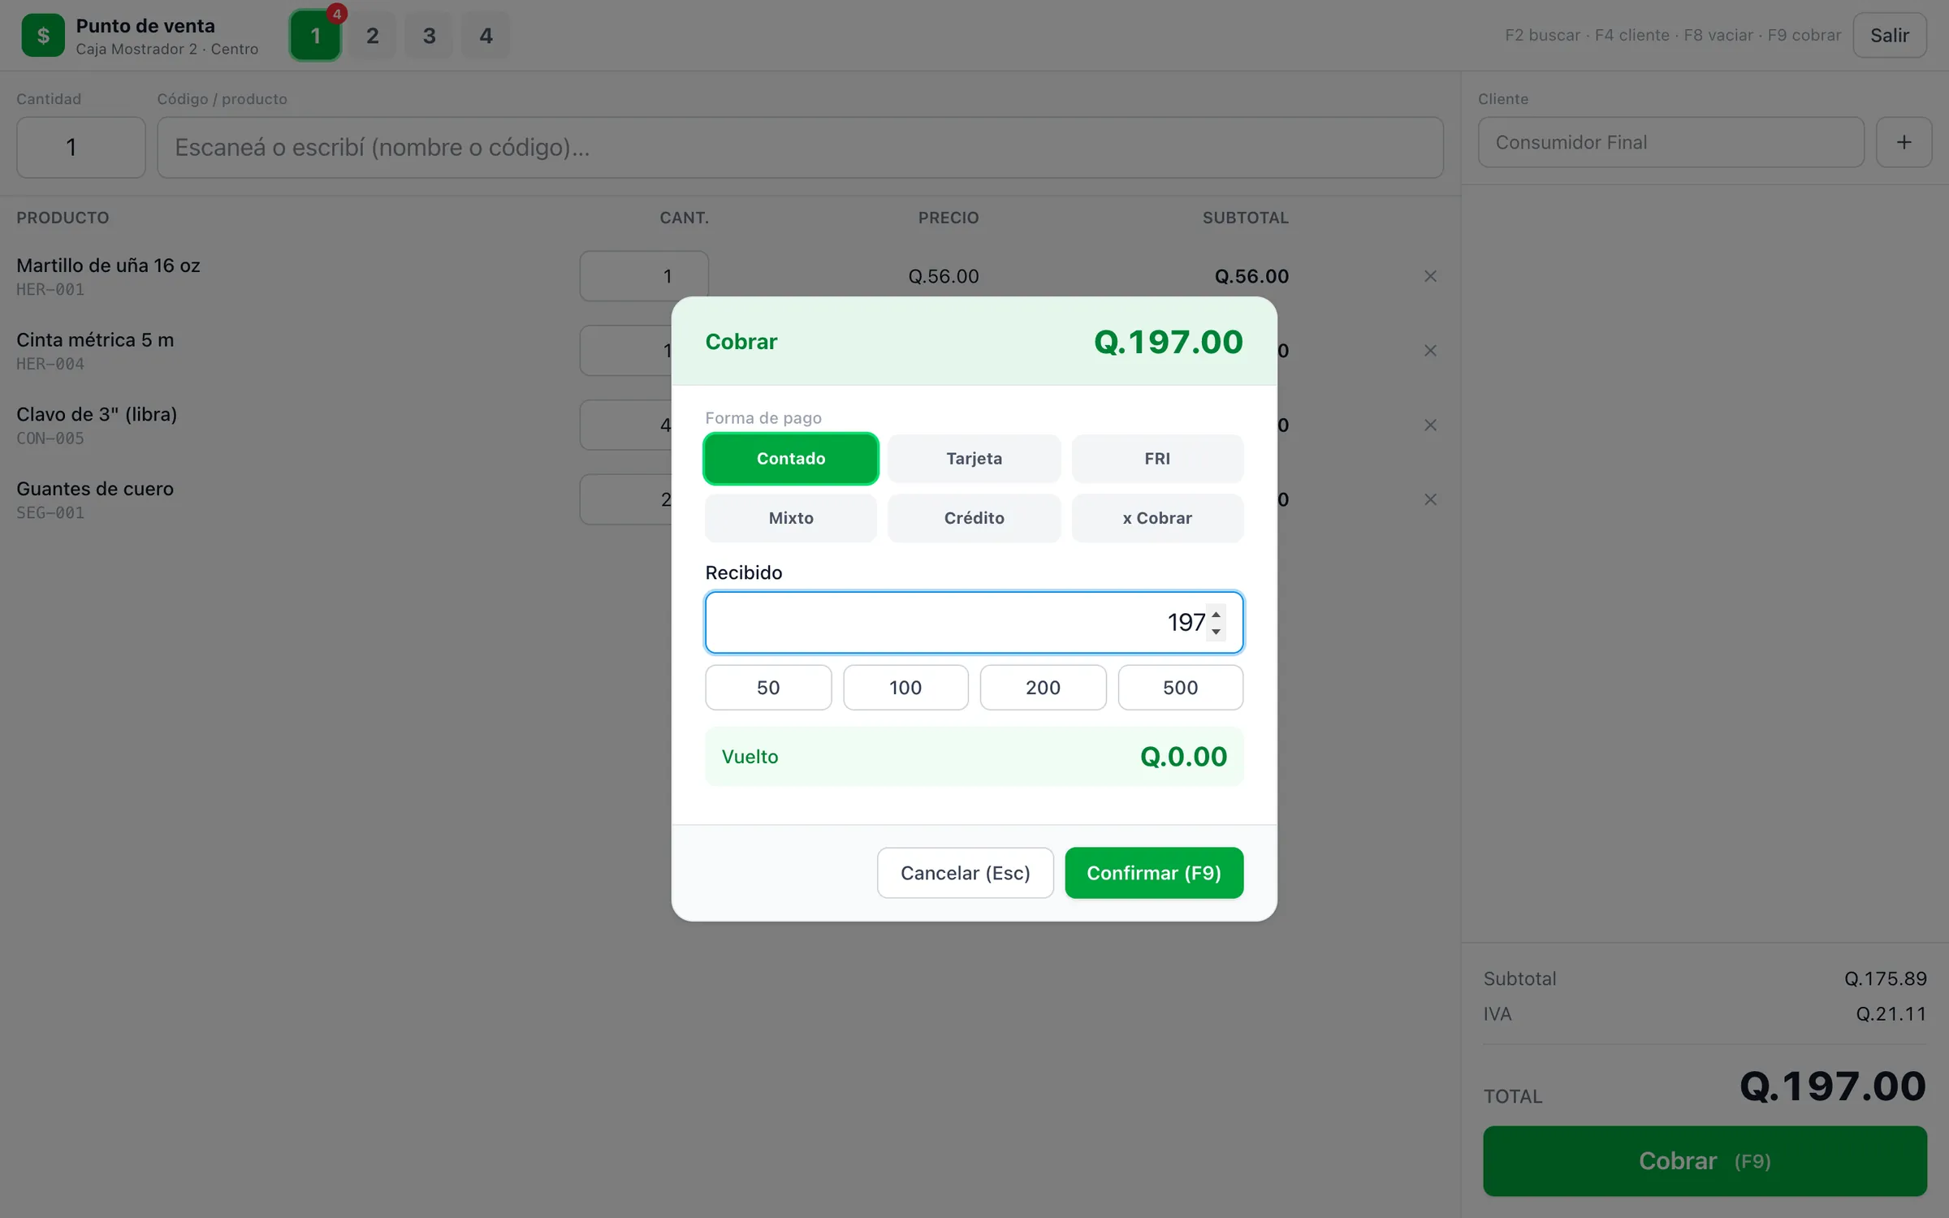Select Crédito payment option
Image resolution: width=1949 pixels, height=1218 pixels.
coord(974,518)
